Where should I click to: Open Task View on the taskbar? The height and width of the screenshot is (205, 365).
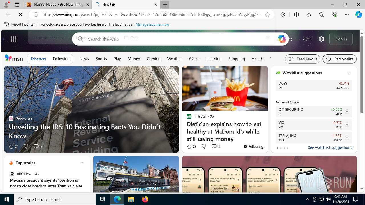[103, 199]
